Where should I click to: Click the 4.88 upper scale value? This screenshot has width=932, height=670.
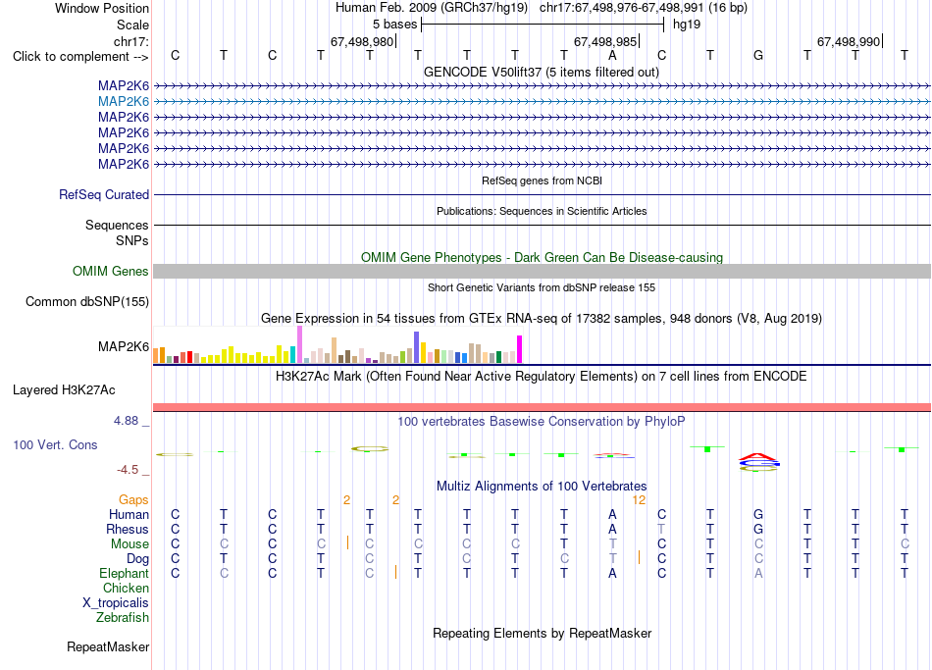(126, 421)
